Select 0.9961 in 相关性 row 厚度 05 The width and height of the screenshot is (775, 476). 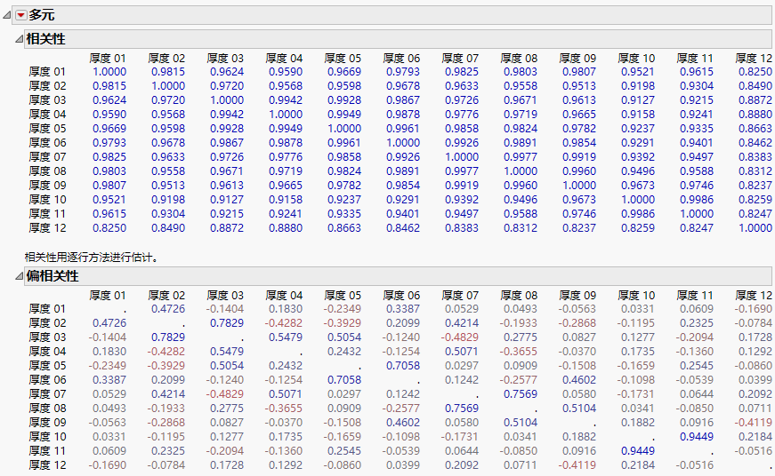[403, 129]
